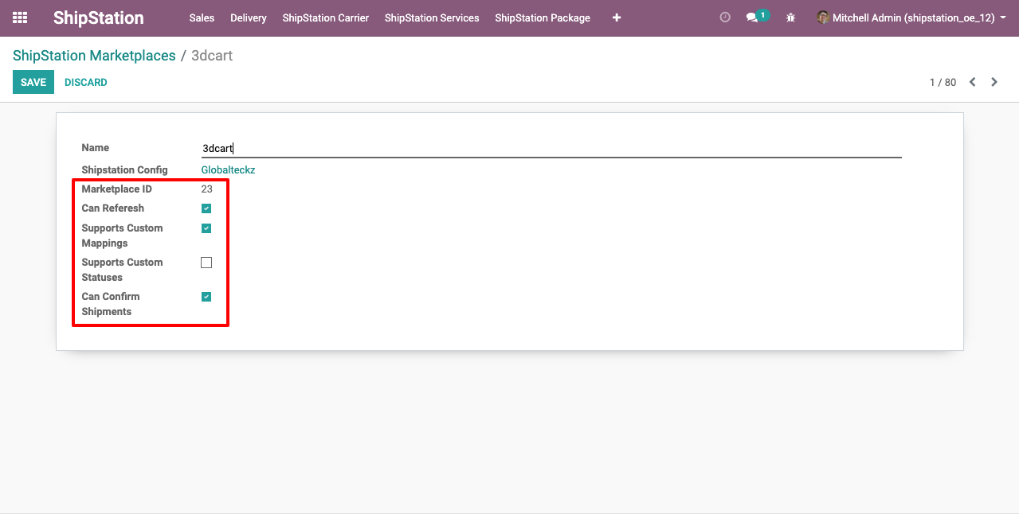Open the Globalteckz config link
The image size is (1019, 514).
point(228,170)
